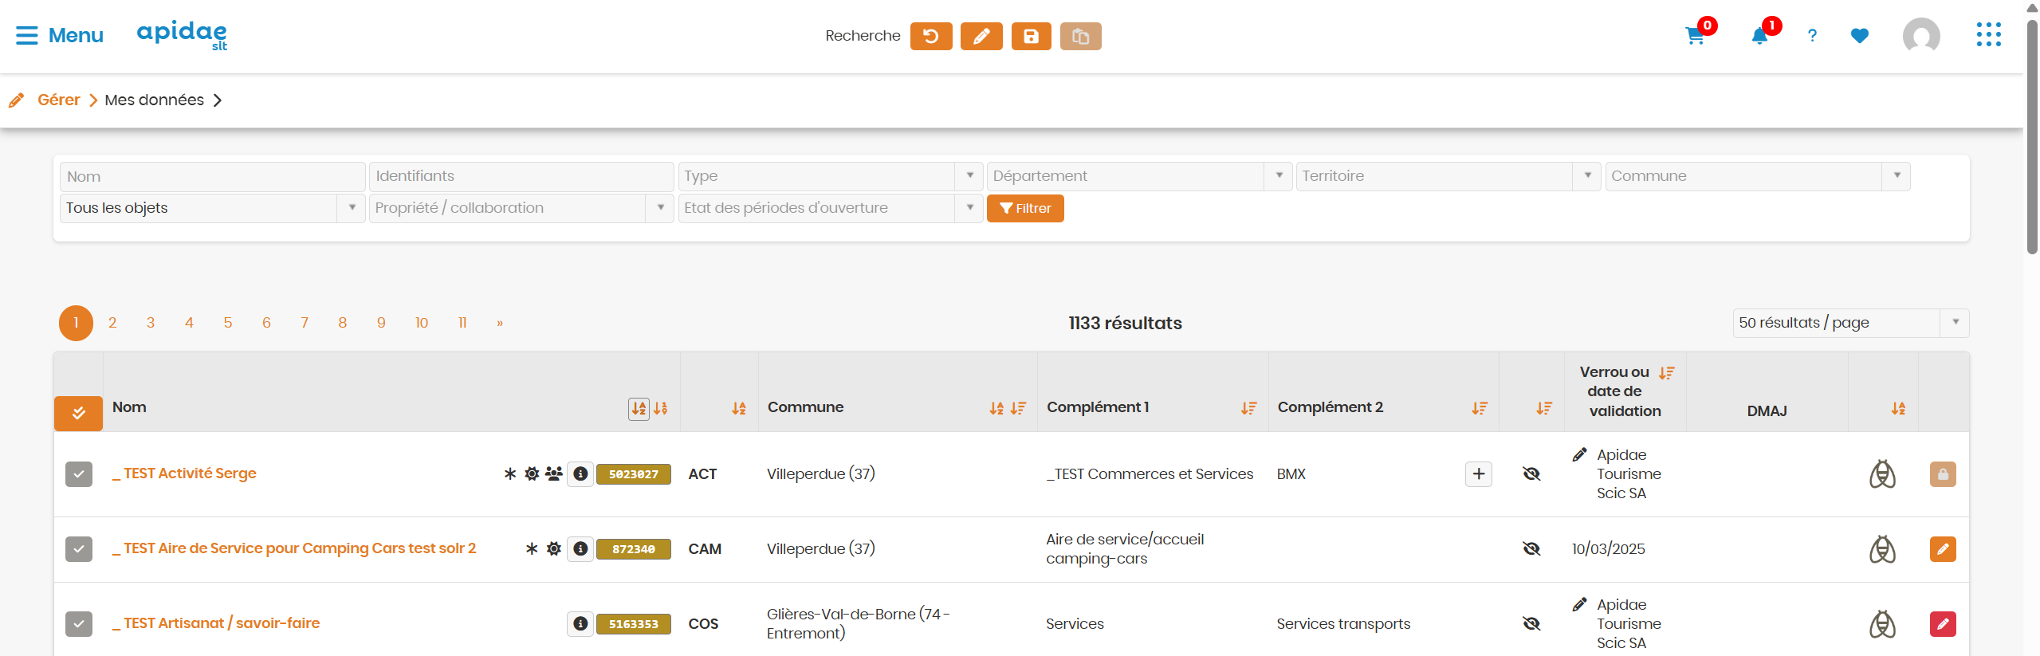Image resolution: width=2040 pixels, height=656 pixels.
Task: Go to results page 5
Action: pos(228,323)
